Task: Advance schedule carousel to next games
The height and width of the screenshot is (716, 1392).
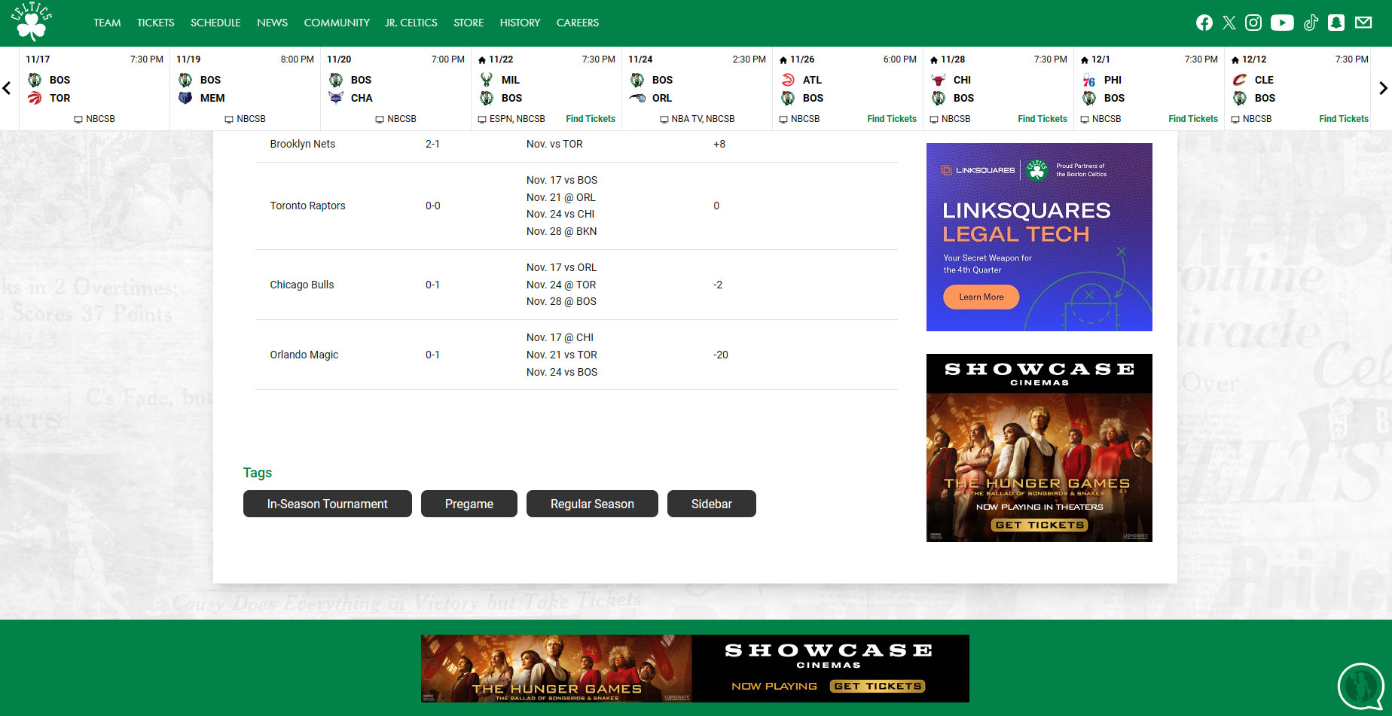Action: [1382, 88]
